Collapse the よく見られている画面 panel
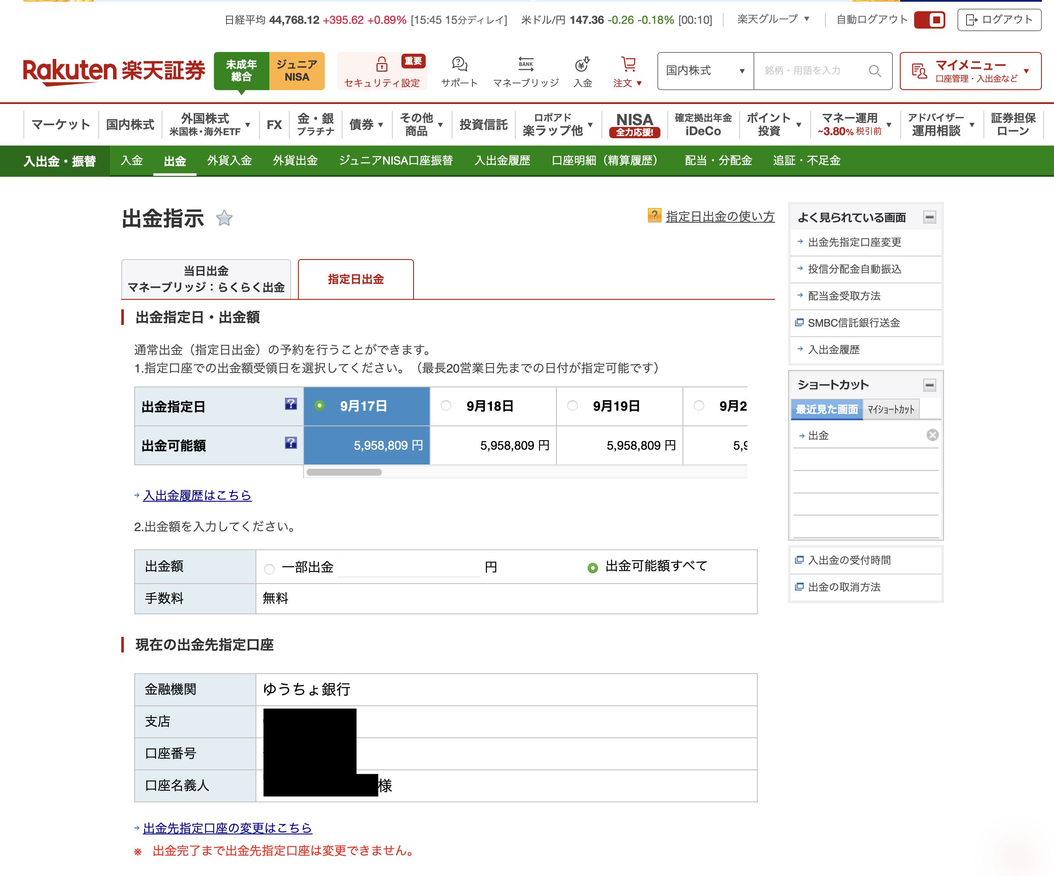Viewport: 1054px width, 876px height. point(929,217)
